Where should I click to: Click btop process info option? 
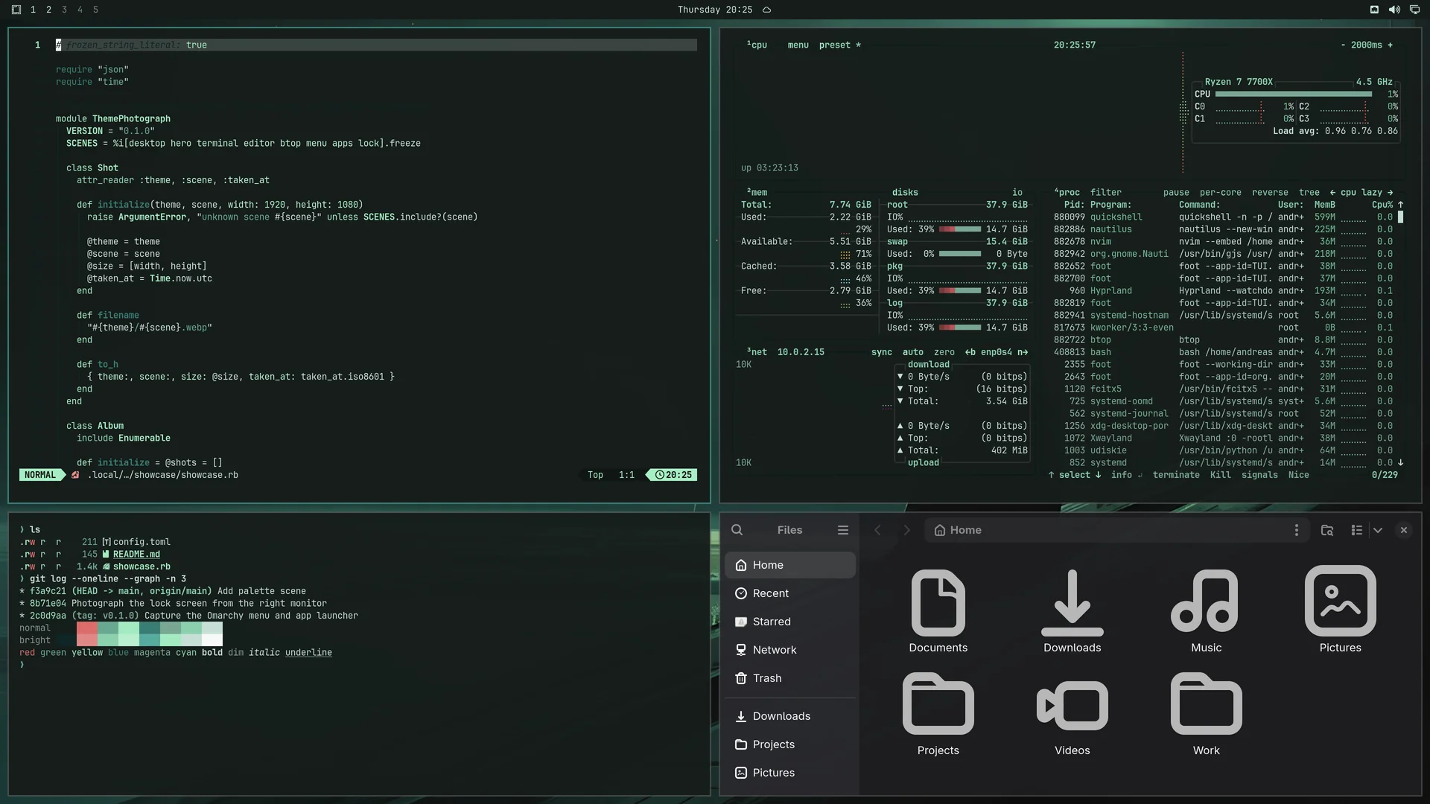(x=1125, y=475)
